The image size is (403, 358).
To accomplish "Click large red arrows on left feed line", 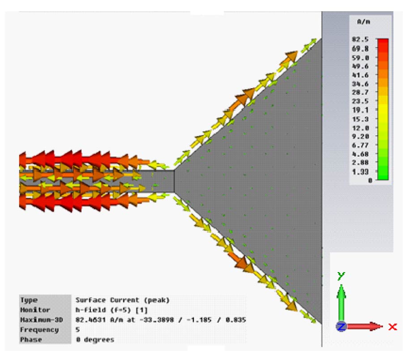I will (67, 160).
